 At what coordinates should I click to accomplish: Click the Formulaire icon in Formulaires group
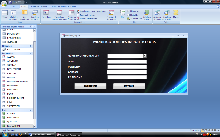click(x=46, y=14)
